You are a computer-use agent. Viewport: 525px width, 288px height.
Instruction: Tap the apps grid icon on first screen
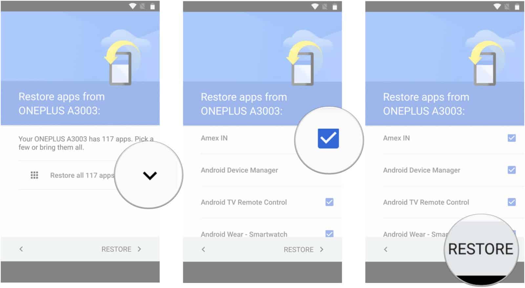point(34,175)
